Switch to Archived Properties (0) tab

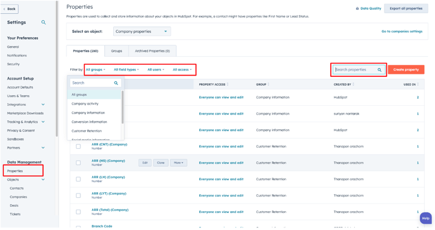click(x=152, y=51)
